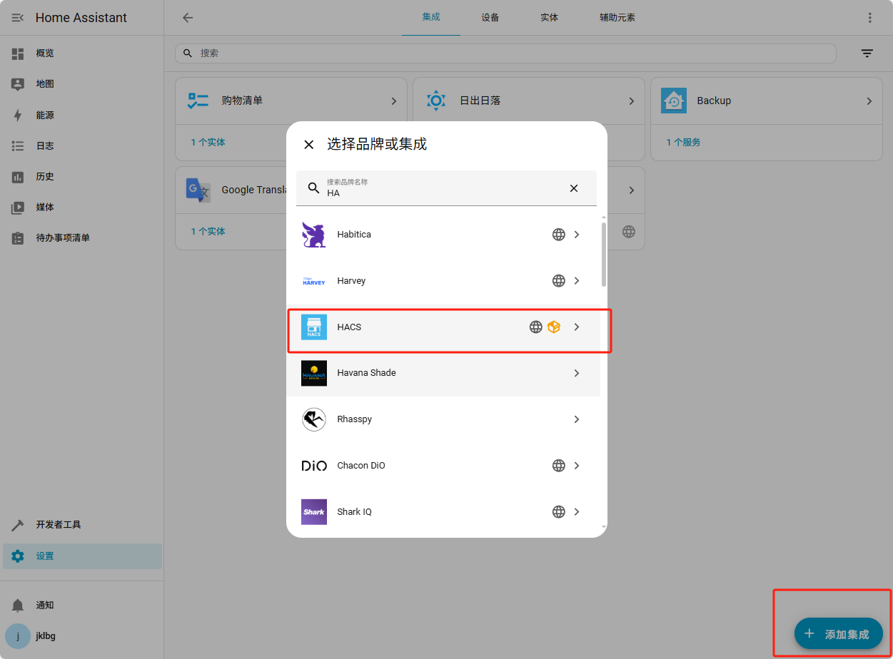The height and width of the screenshot is (659, 893).
Task: Click the 搜索品牌名称 search field
Action: point(446,188)
